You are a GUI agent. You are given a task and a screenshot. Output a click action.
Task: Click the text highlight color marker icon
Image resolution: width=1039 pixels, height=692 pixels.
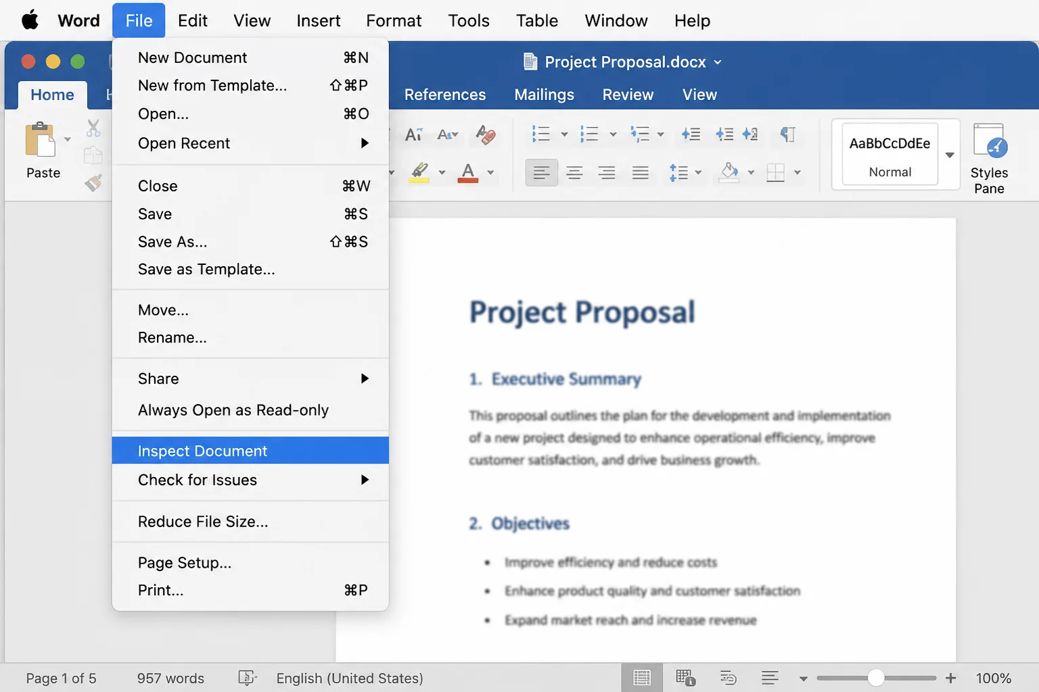point(420,172)
